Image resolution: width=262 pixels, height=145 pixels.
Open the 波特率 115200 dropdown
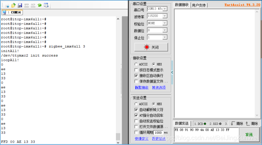[165, 16]
